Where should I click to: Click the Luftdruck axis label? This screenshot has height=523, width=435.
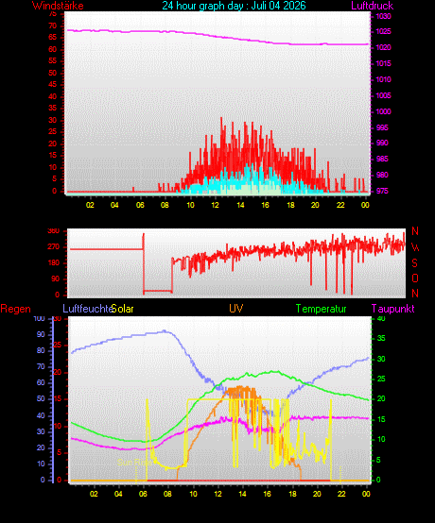coord(373,6)
